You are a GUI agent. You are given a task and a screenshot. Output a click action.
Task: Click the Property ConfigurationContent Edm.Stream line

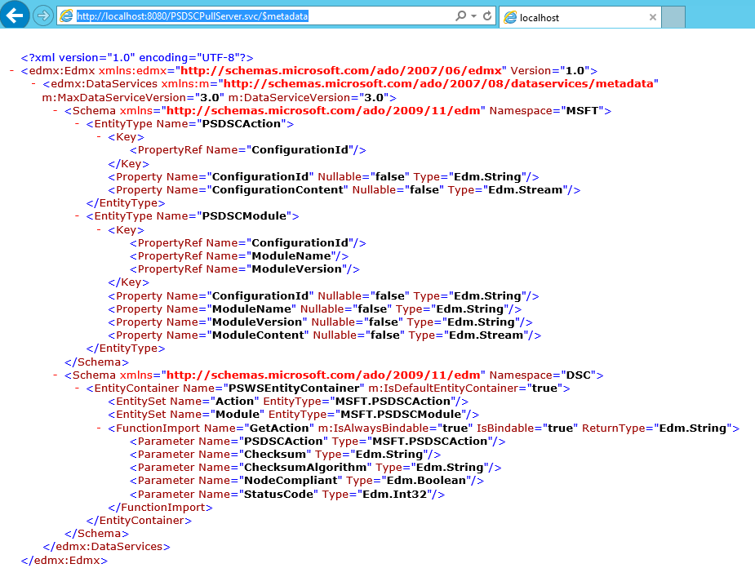coord(344,189)
